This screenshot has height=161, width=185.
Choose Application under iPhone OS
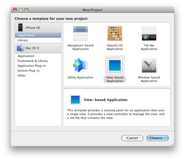38,35
